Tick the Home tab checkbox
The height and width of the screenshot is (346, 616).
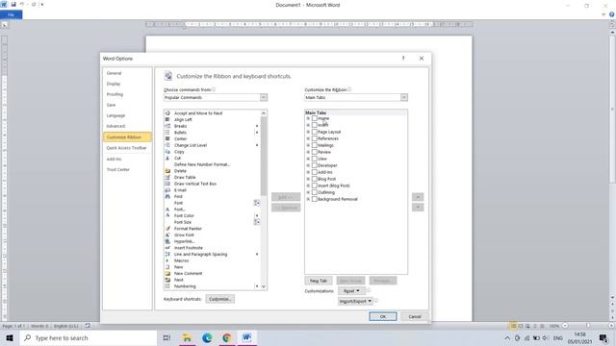[x=315, y=118]
